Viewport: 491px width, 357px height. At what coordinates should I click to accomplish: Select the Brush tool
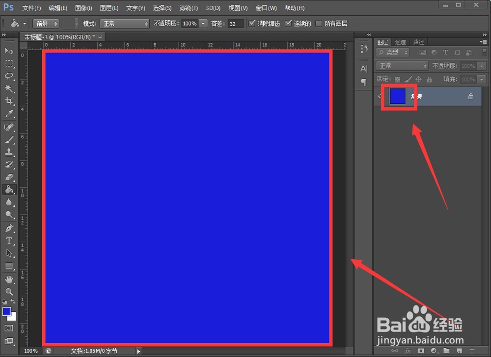click(9, 139)
